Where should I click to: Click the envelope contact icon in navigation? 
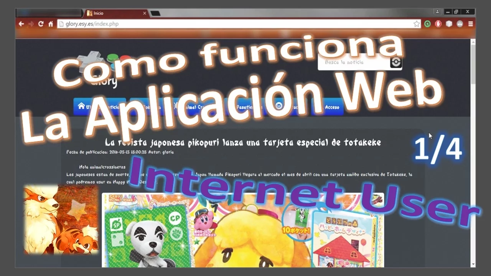pyautogui.click(x=279, y=106)
